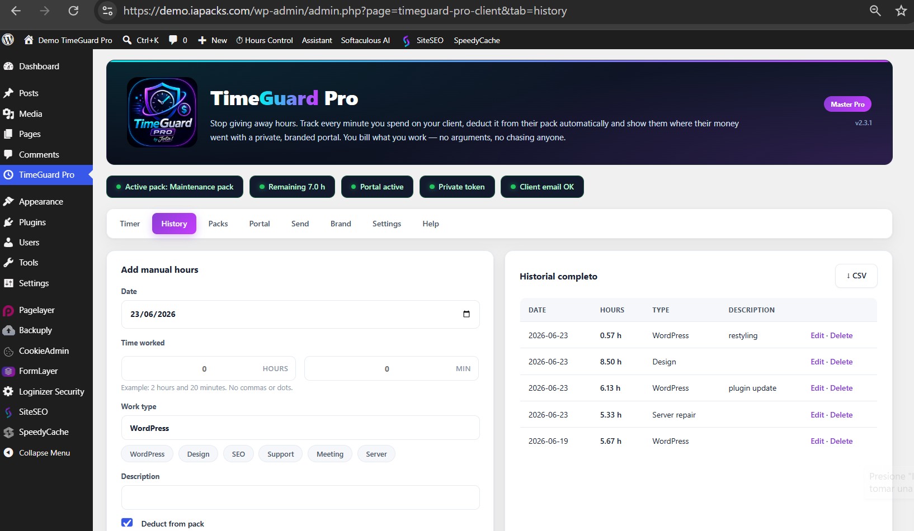Viewport: 914px width, 531px height.
Task: Open Appearance brush icon in sidebar
Action: [x=8, y=201]
